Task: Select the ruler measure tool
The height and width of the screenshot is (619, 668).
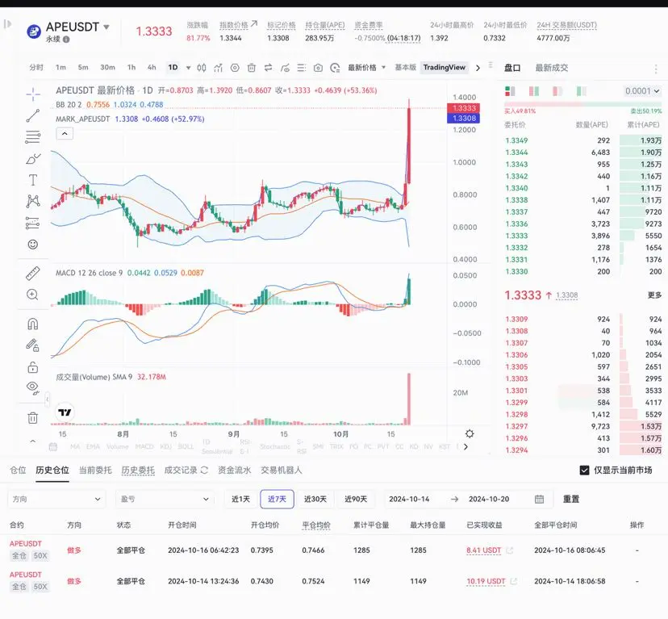Action: [33, 274]
